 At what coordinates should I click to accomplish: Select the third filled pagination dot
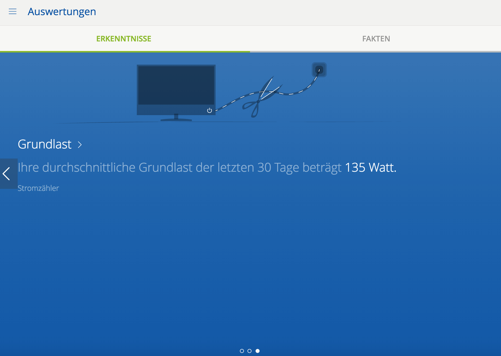[x=257, y=351]
